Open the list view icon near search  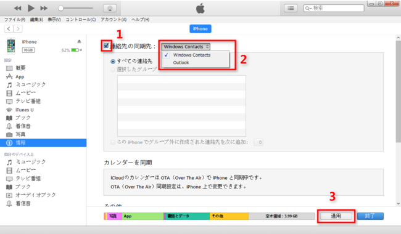point(291,8)
